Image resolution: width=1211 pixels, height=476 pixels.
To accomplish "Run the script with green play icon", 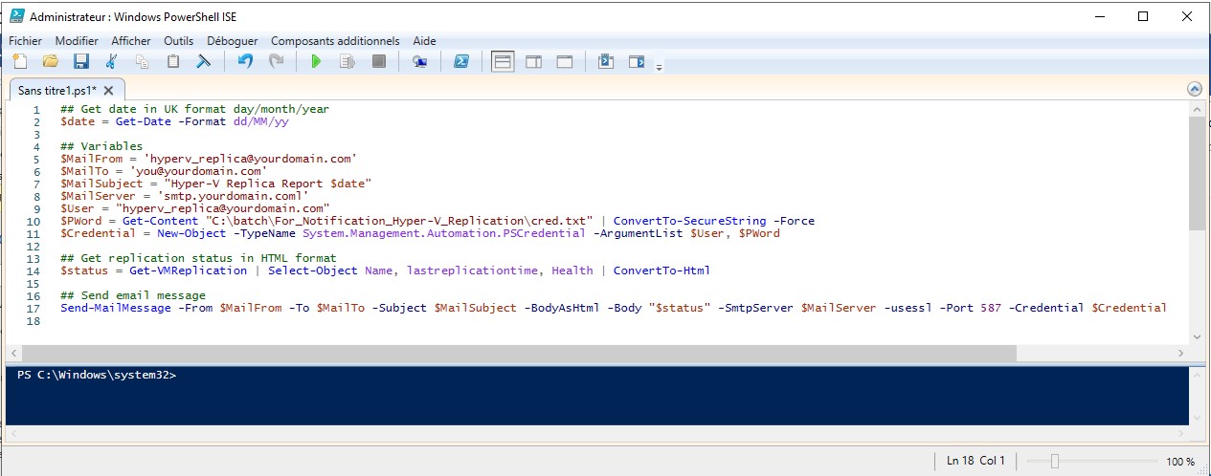I will [316, 62].
